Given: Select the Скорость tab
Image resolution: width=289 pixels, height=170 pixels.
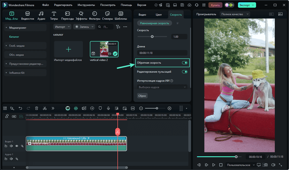Looking at the screenshot, I should [x=176, y=14].
